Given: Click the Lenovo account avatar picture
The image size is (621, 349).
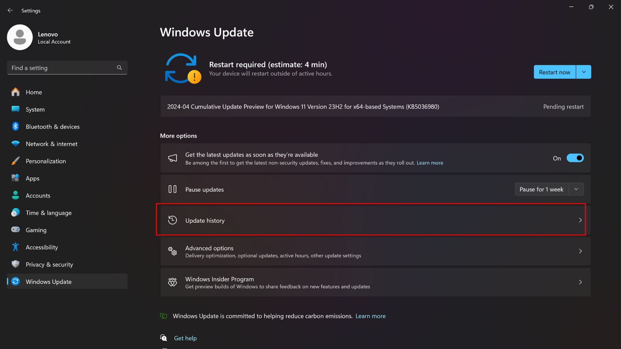Looking at the screenshot, I should (20, 37).
